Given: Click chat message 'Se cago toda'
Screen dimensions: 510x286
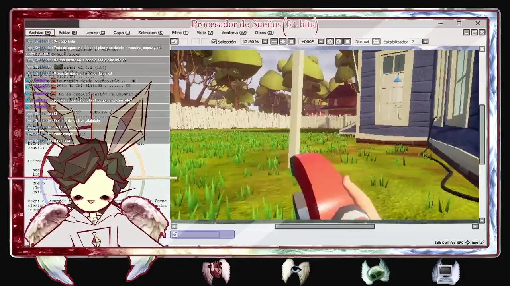Looking at the screenshot, I should (x=64, y=41).
